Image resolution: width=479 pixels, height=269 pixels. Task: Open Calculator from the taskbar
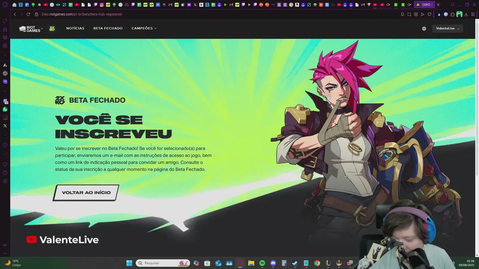[284, 263]
